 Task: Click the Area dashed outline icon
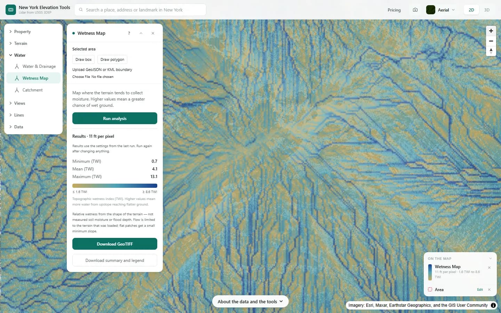click(430, 289)
